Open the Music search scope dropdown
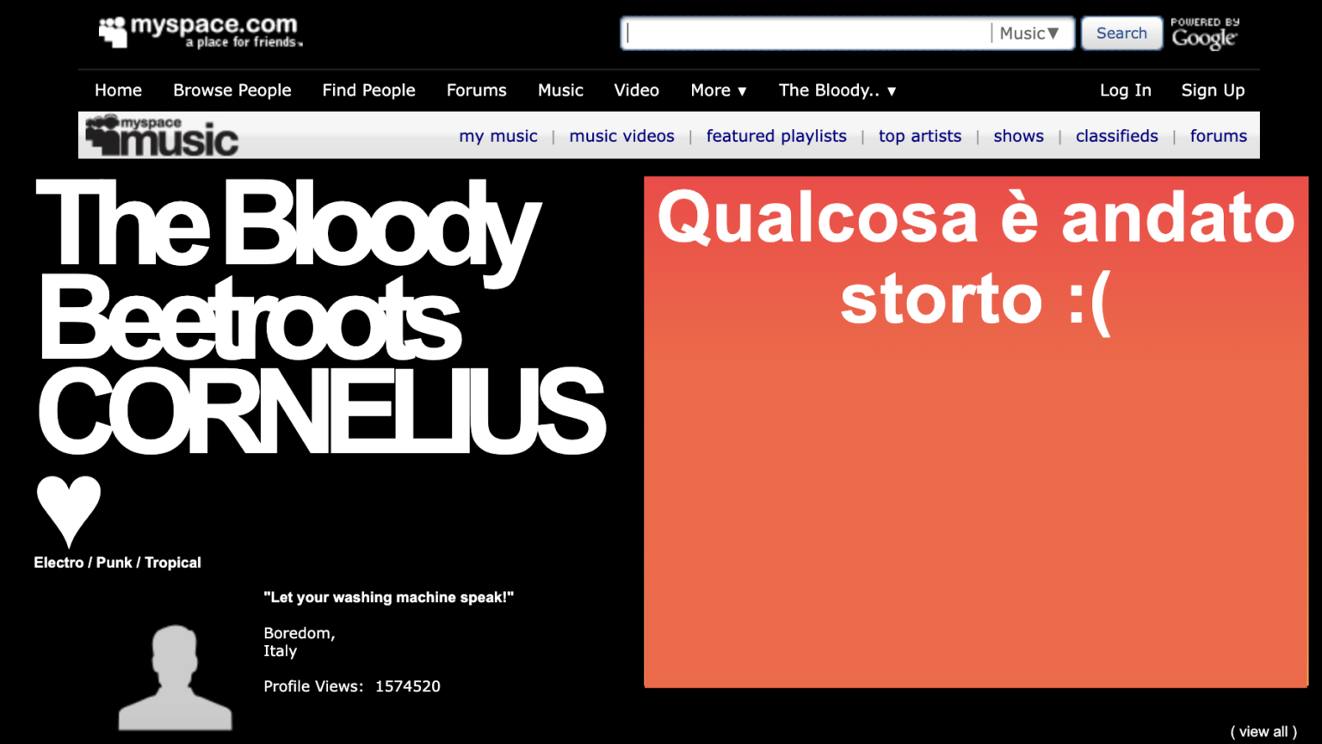1322x744 pixels. [1029, 34]
